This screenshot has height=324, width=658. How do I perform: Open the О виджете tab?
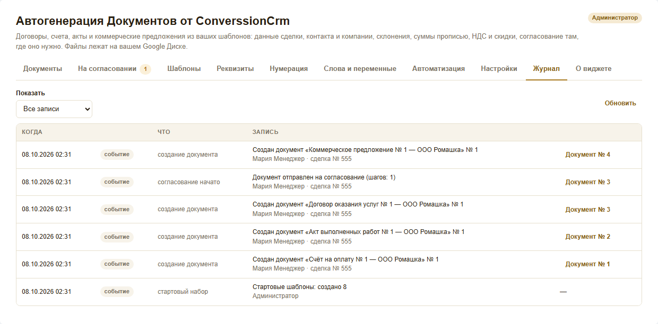click(594, 69)
